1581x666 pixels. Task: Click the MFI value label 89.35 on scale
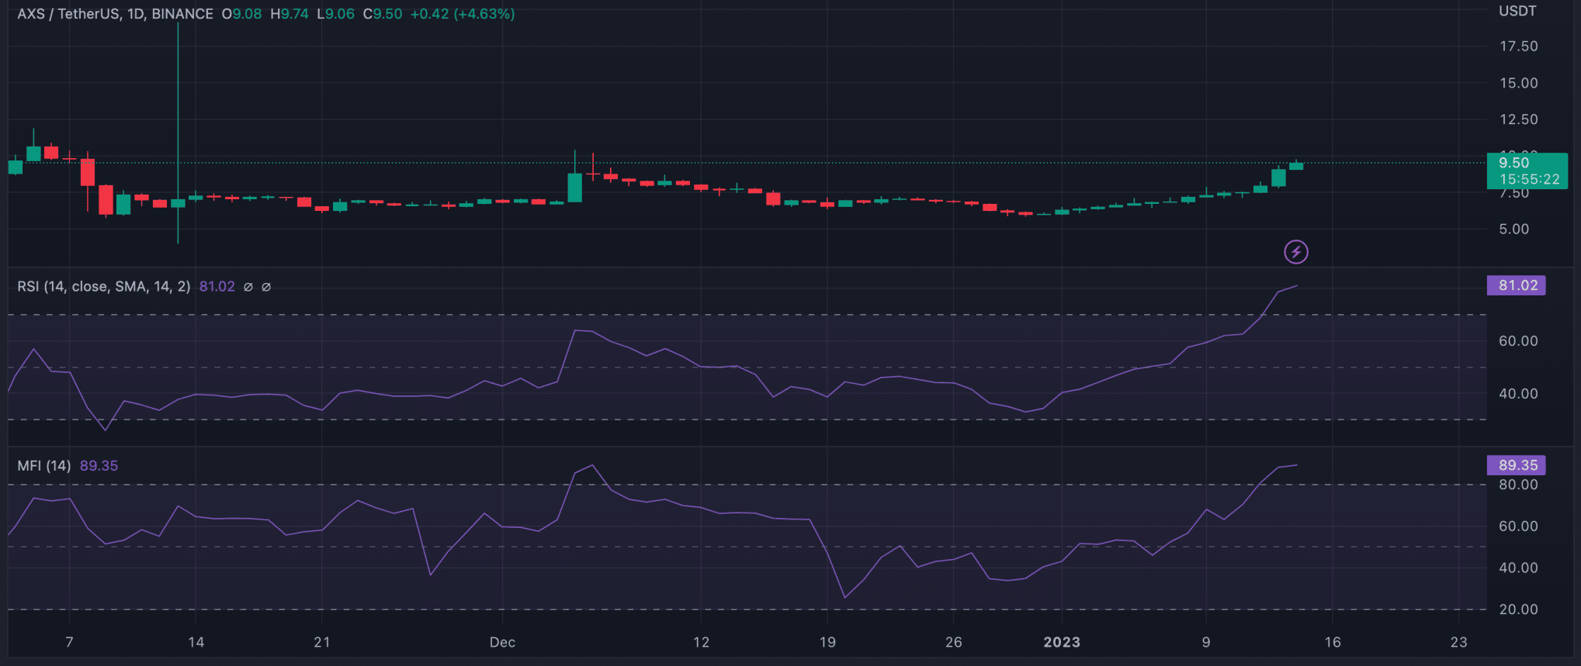pos(1517,465)
